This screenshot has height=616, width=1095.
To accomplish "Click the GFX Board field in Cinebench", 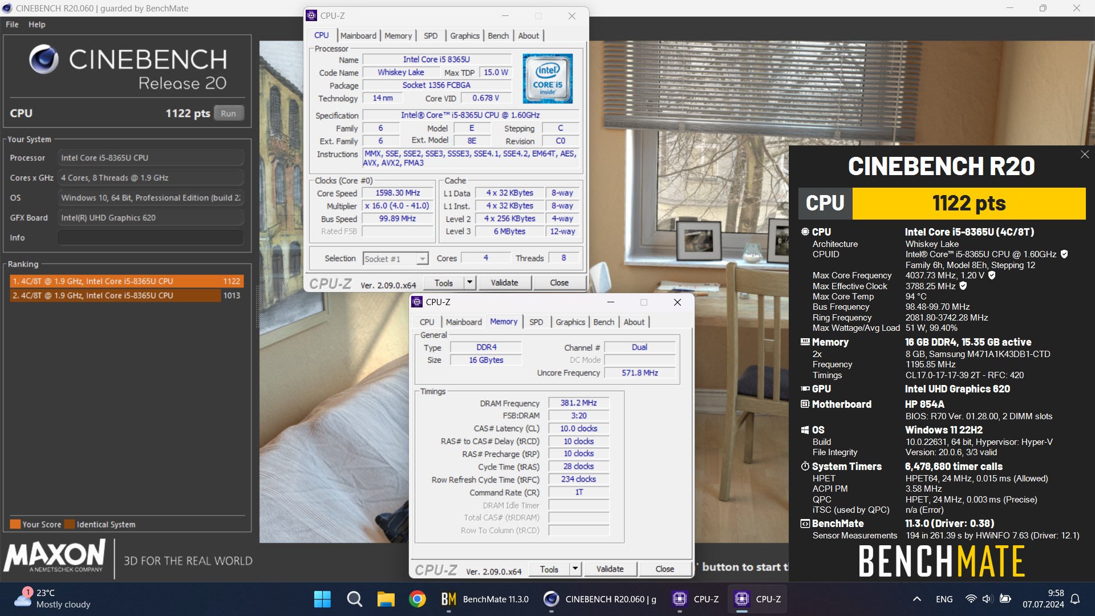I will [x=151, y=218].
